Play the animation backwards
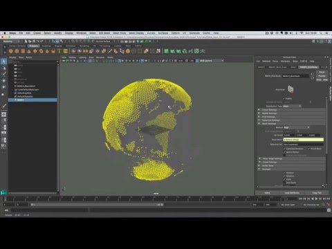This screenshot has width=332, height=249. (313, 199)
